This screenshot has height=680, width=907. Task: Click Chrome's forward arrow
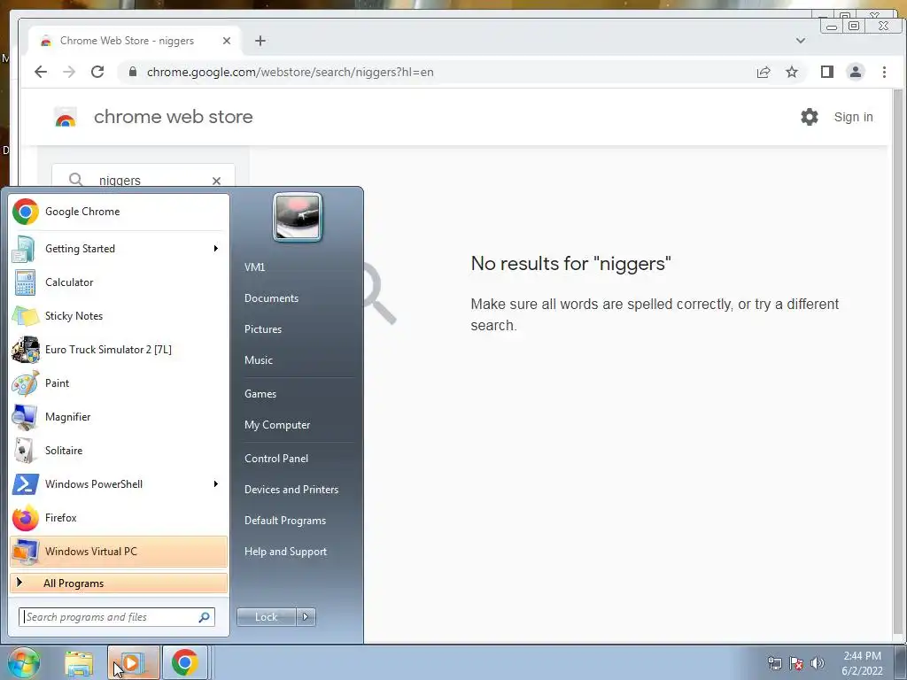click(69, 72)
